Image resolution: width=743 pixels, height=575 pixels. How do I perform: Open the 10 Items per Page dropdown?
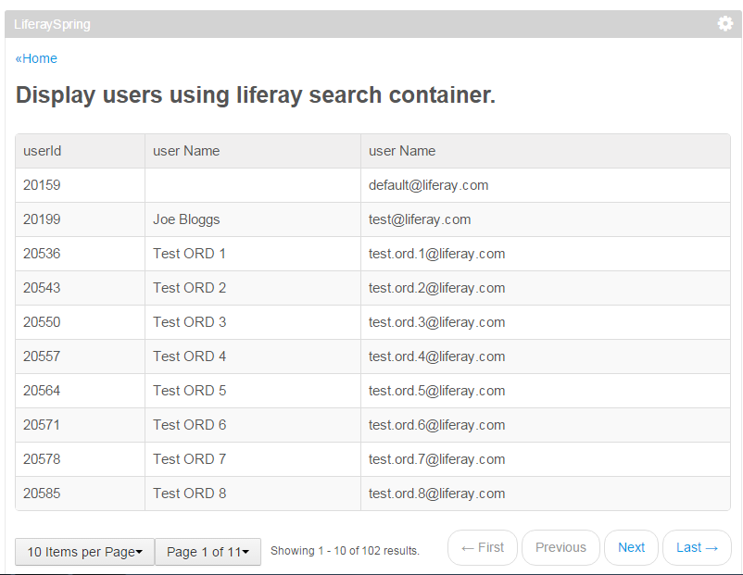click(85, 552)
